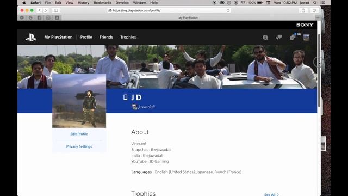Click the screen recording icon in menu bar
The width and height of the screenshot is (348, 196).
pos(214,3)
